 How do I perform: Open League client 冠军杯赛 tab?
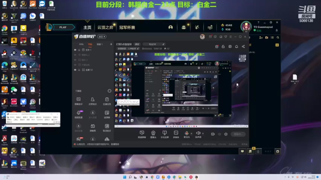127,27
